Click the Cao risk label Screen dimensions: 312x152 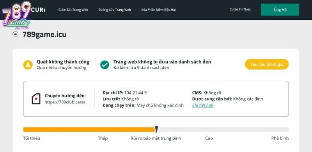pyautogui.click(x=209, y=138)
